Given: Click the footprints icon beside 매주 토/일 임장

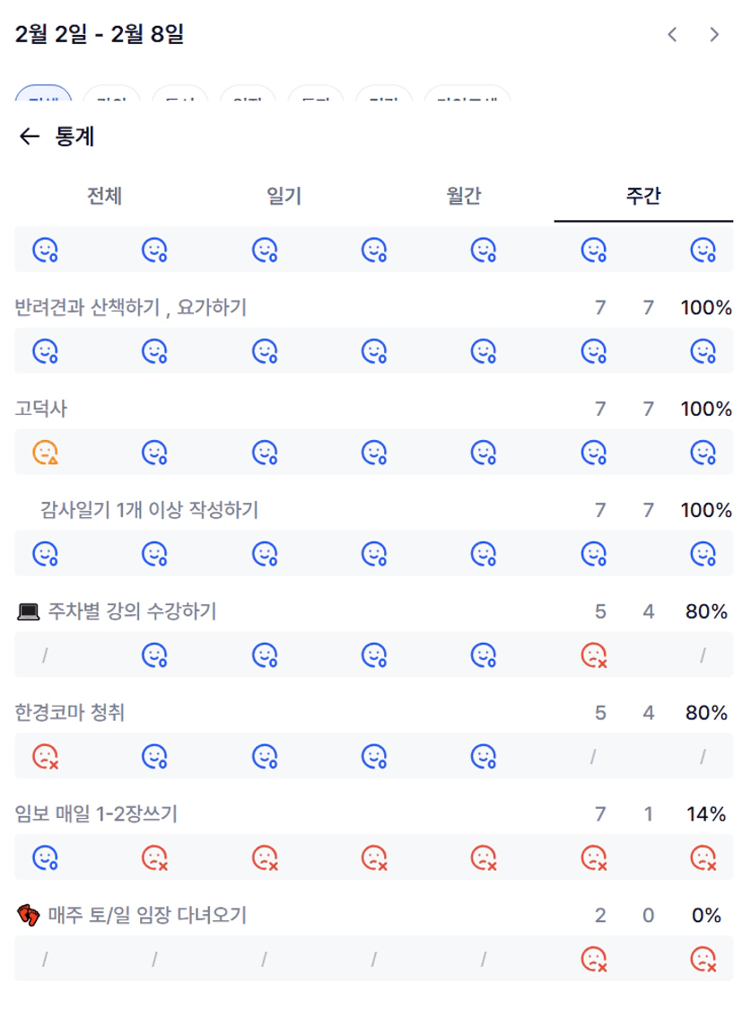Looking at the screenshot, I should point(29,916).
